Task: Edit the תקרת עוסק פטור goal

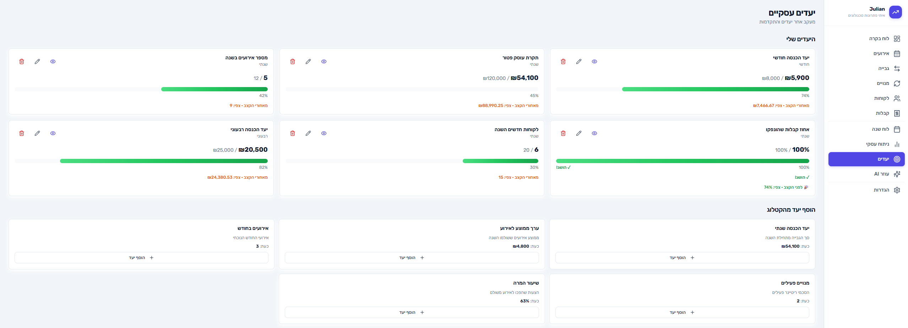Action: point(308,61)
